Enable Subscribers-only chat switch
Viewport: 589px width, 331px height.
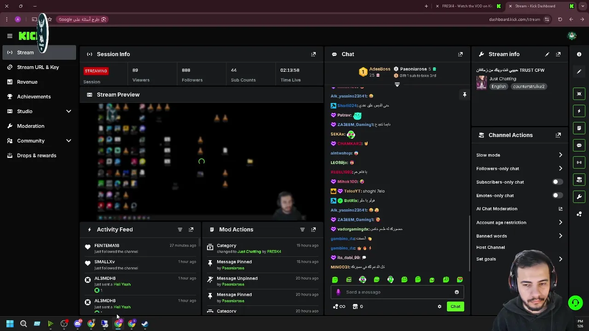[x=557, y=182]
